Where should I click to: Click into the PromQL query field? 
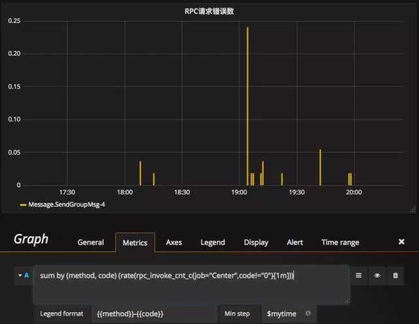point(192,284)
